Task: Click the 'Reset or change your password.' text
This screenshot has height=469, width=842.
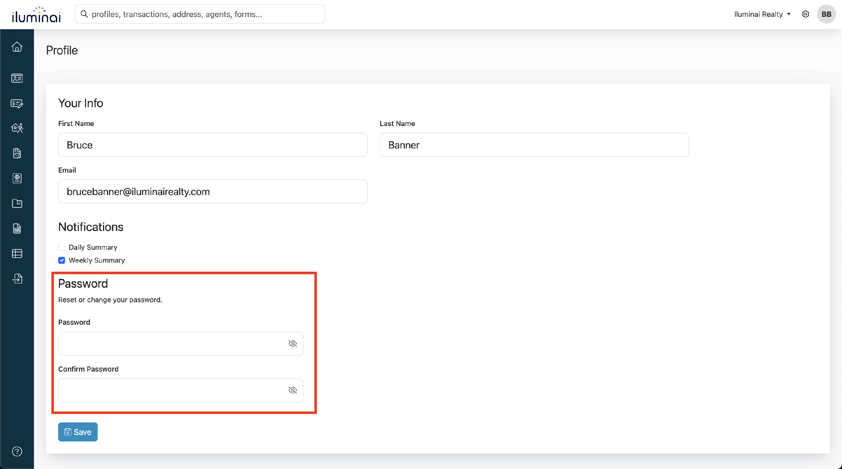Action: [x=110, y=300]
